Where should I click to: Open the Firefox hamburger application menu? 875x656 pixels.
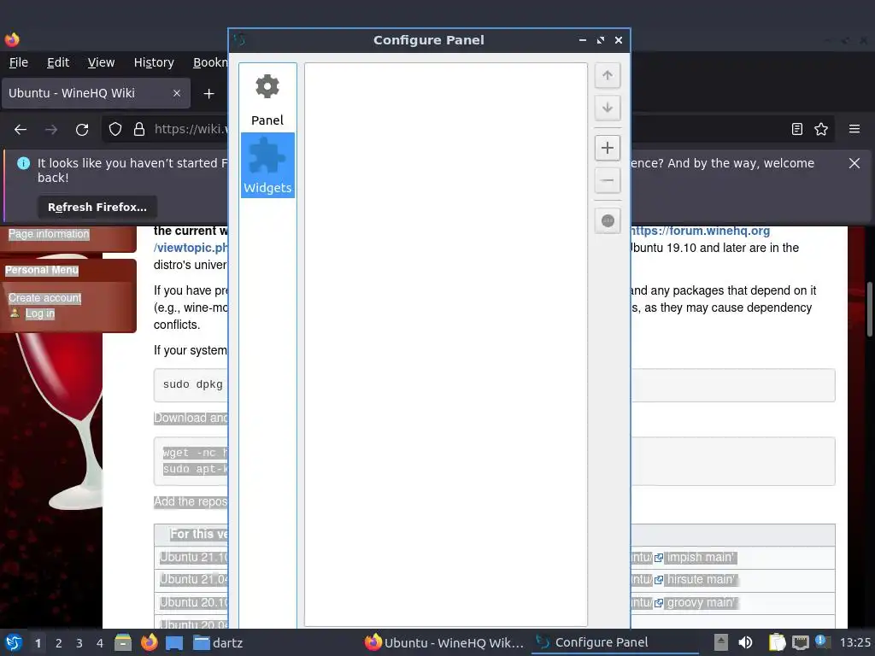point(854,130)
